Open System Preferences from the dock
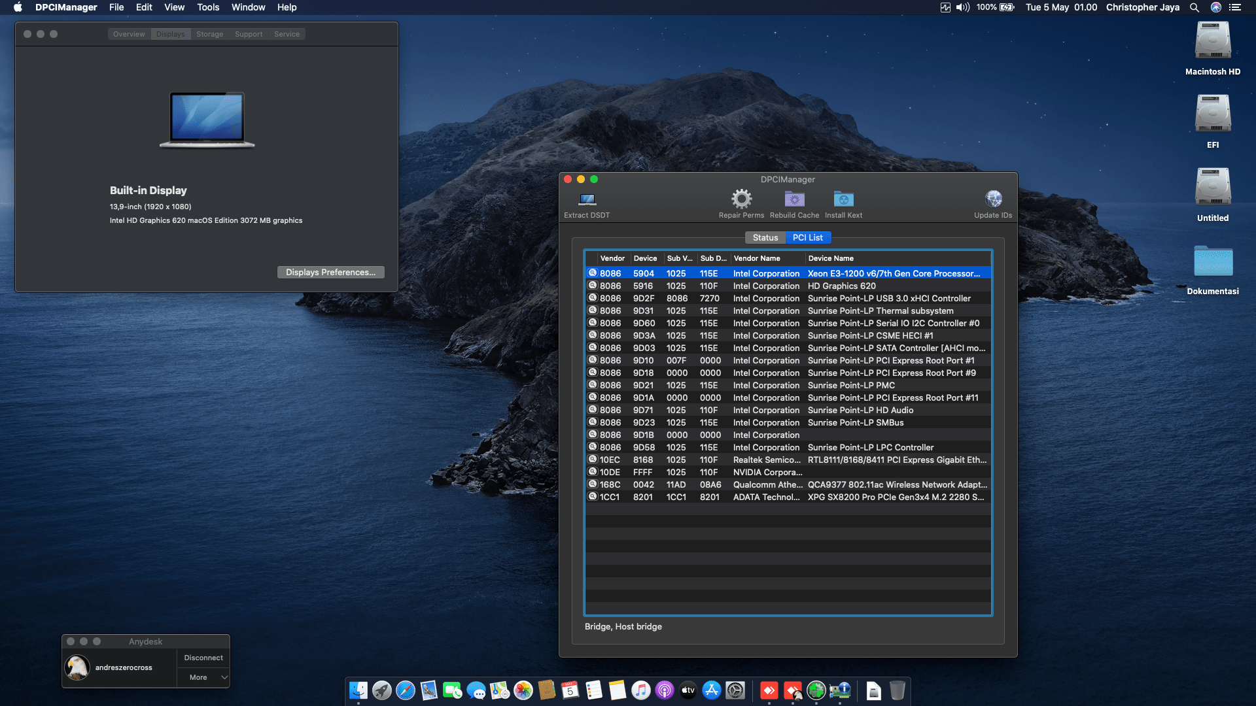 [735, 690]
